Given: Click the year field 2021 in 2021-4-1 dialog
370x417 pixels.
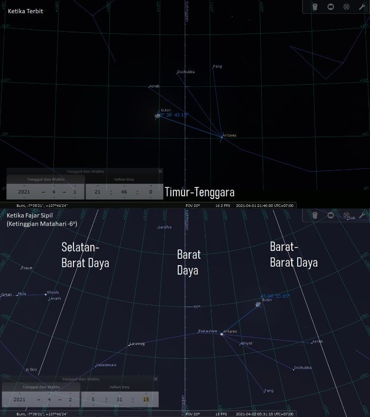Looking at the screenshot, I should 24,192.
